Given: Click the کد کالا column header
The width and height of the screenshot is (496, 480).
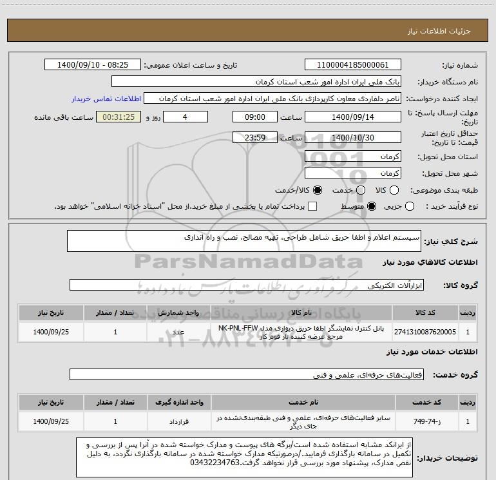Looking at the screenshot, I should [425, 313].
